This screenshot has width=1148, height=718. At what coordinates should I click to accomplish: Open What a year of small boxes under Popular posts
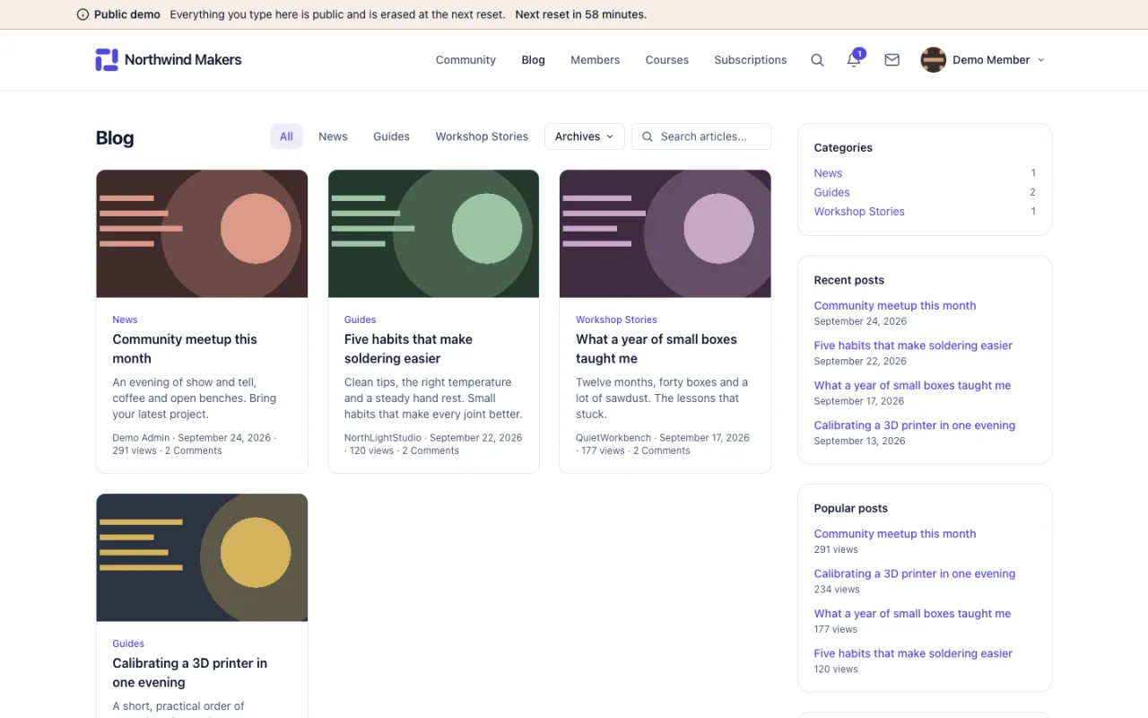coord(912,614)
